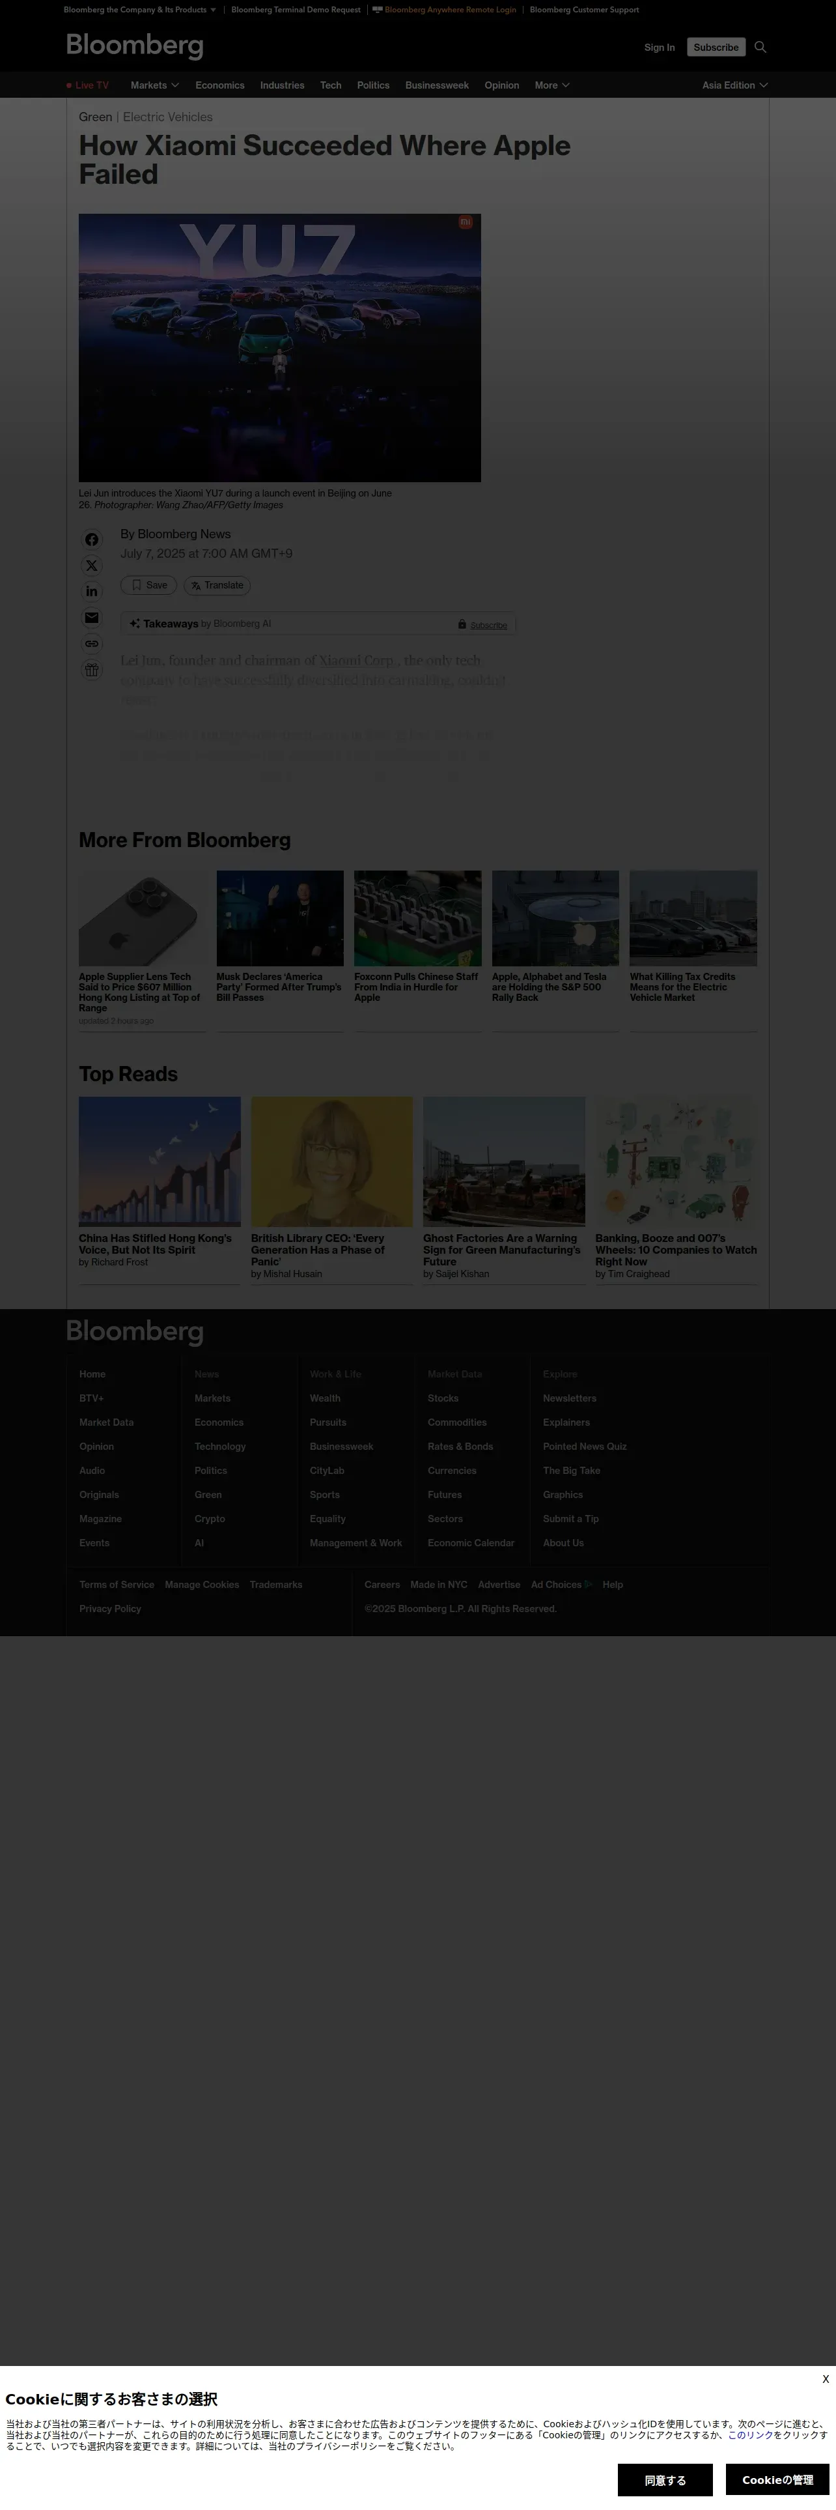Share article on X icon
The image size is (836, 2510).
coord(92,566)
